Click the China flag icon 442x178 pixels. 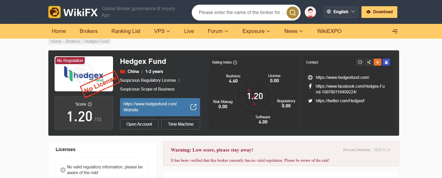pos(123,72)
